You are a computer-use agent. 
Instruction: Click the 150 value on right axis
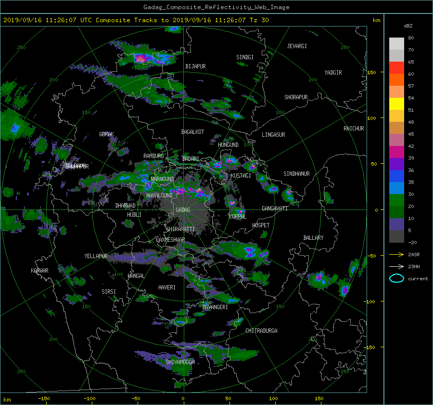(371, 72)
